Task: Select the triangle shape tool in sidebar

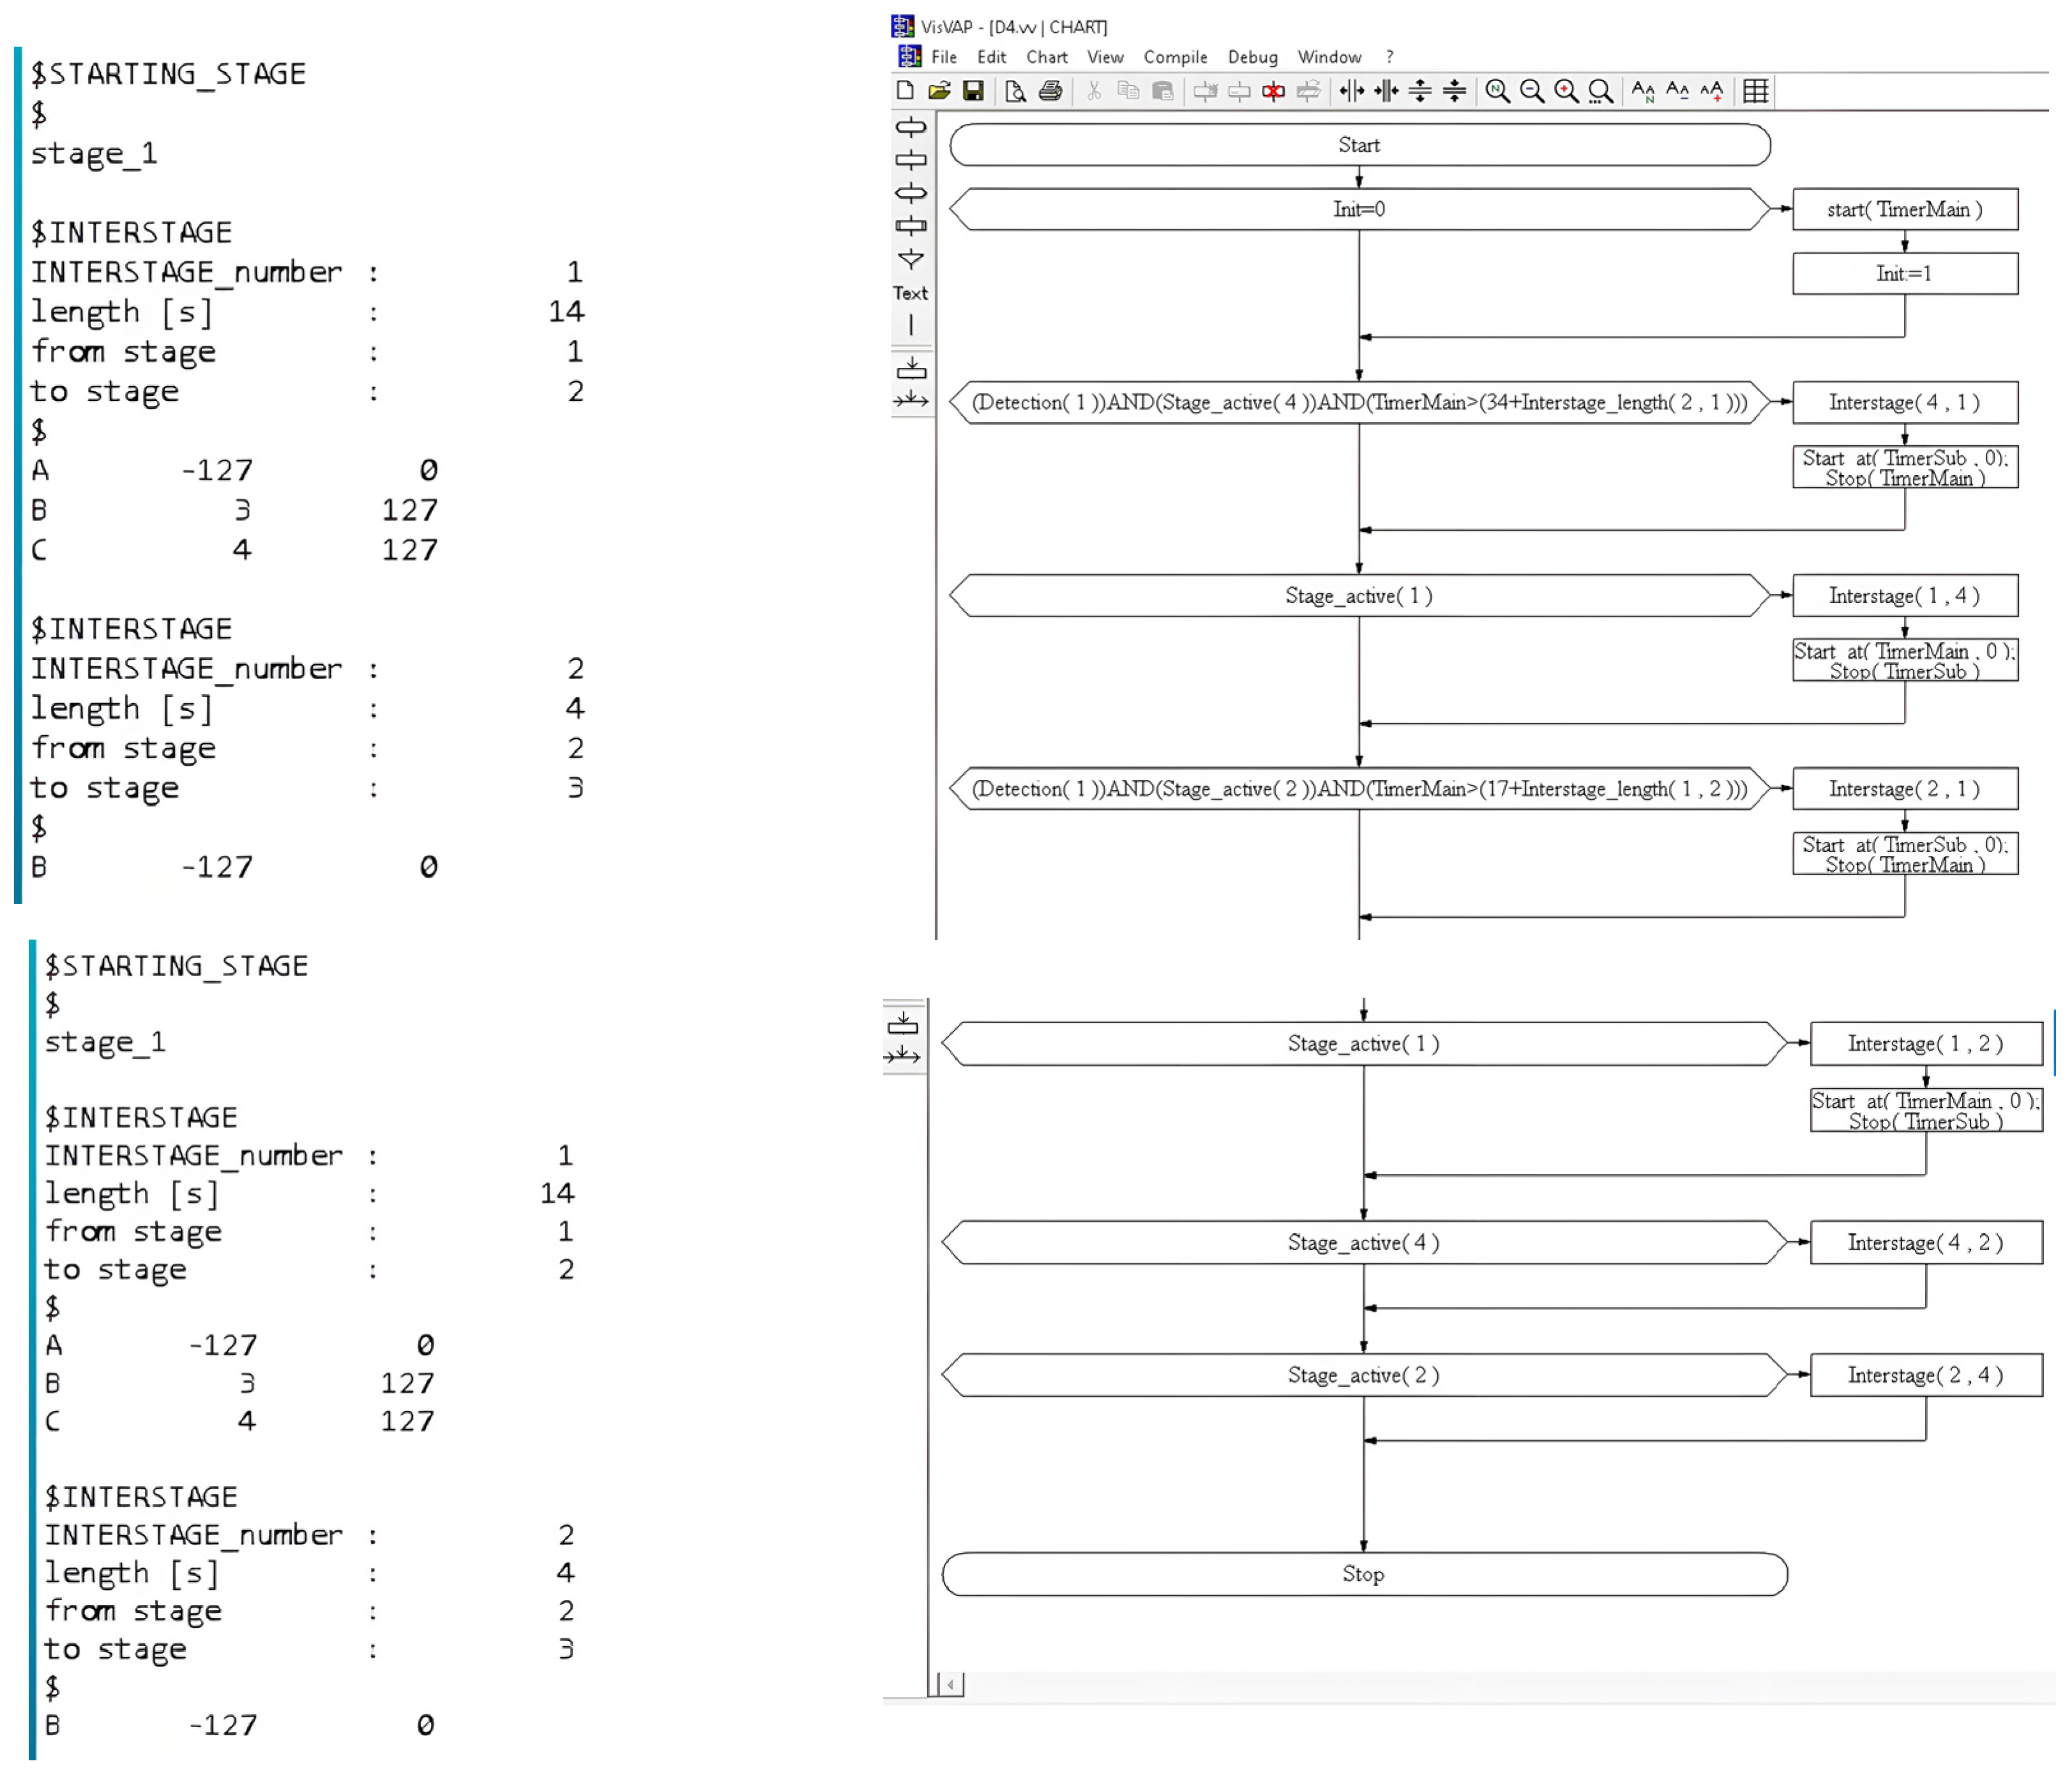Action: (911, 259)
